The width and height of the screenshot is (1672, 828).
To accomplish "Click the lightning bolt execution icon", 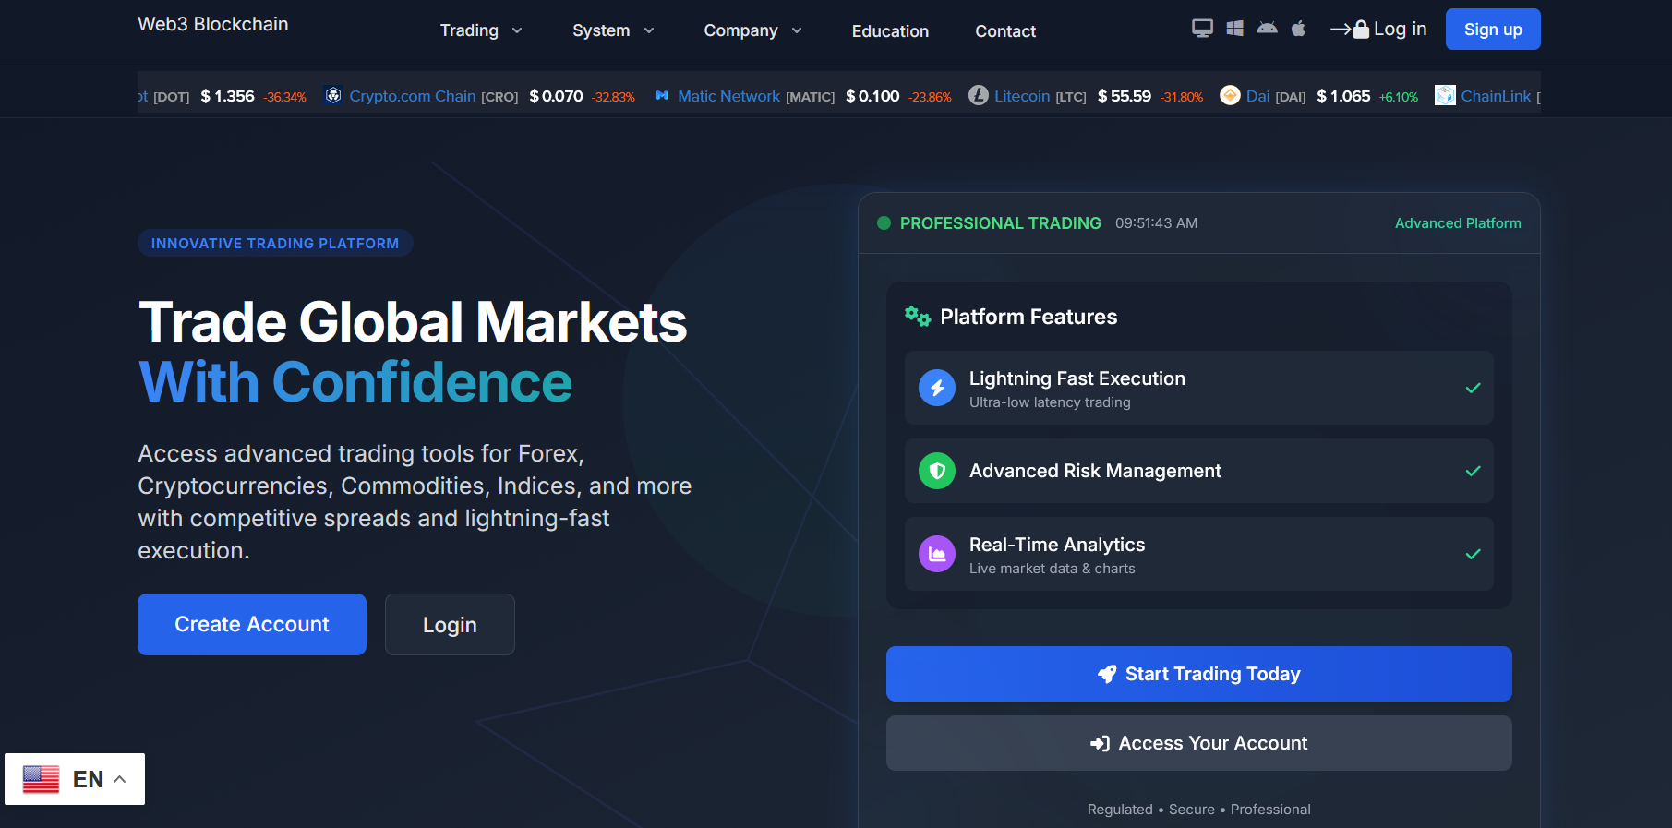I will click(937, 388).
